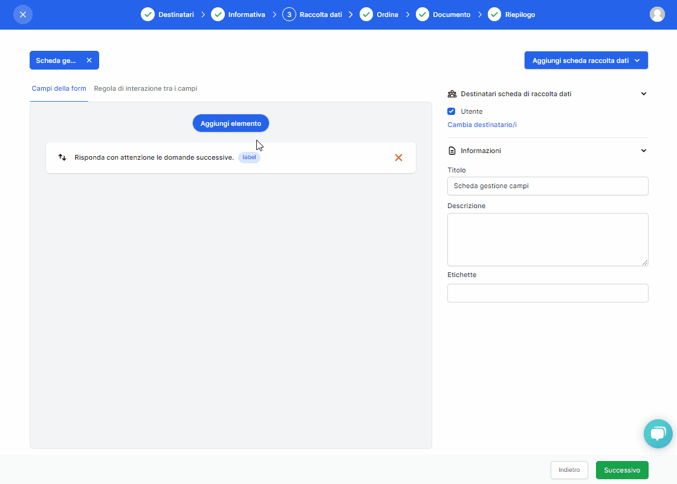Select the Raccolta dati step
Screen dimensions: 677x484
312,15
